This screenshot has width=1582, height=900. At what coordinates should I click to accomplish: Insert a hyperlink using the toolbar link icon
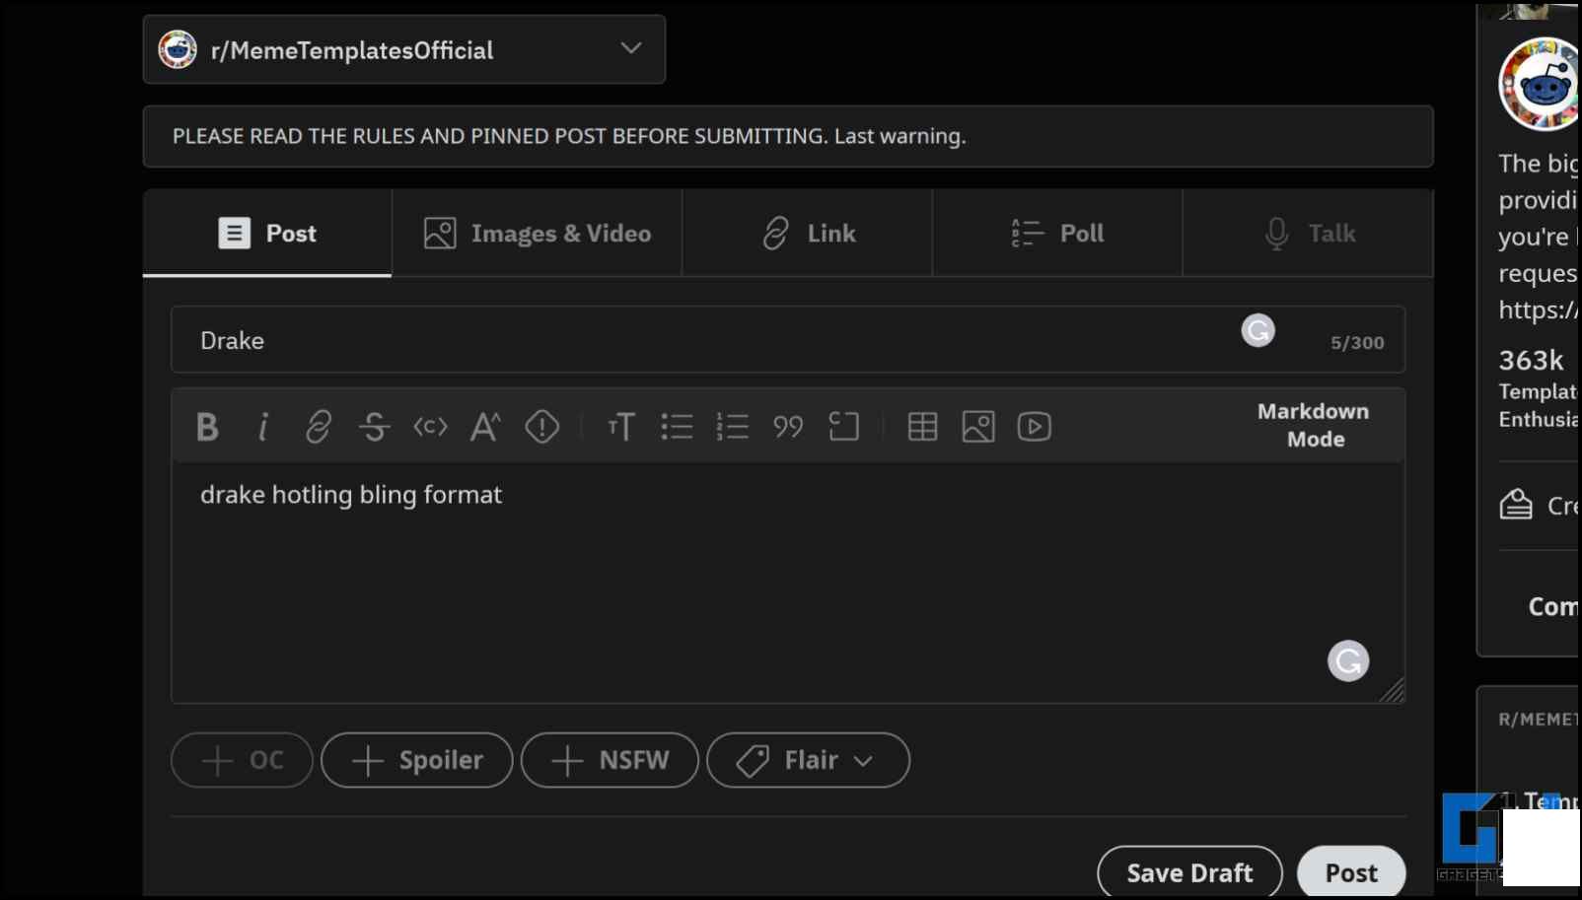click(x=319, y=427)
